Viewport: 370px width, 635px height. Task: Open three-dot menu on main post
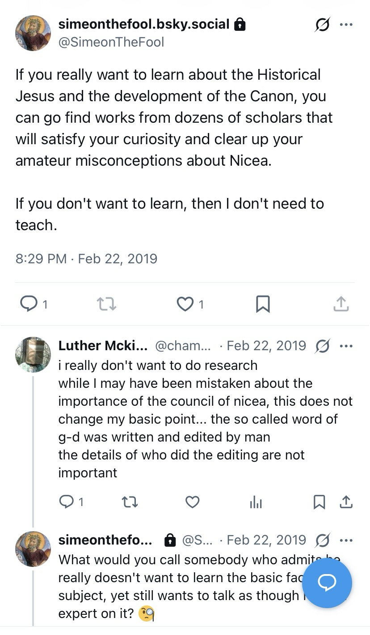[346, 24]
